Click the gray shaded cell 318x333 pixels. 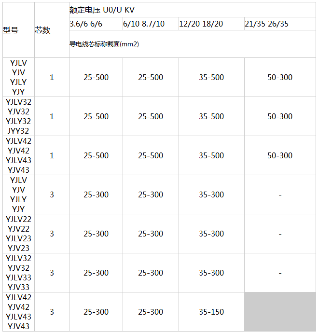(x=280, y=312)
